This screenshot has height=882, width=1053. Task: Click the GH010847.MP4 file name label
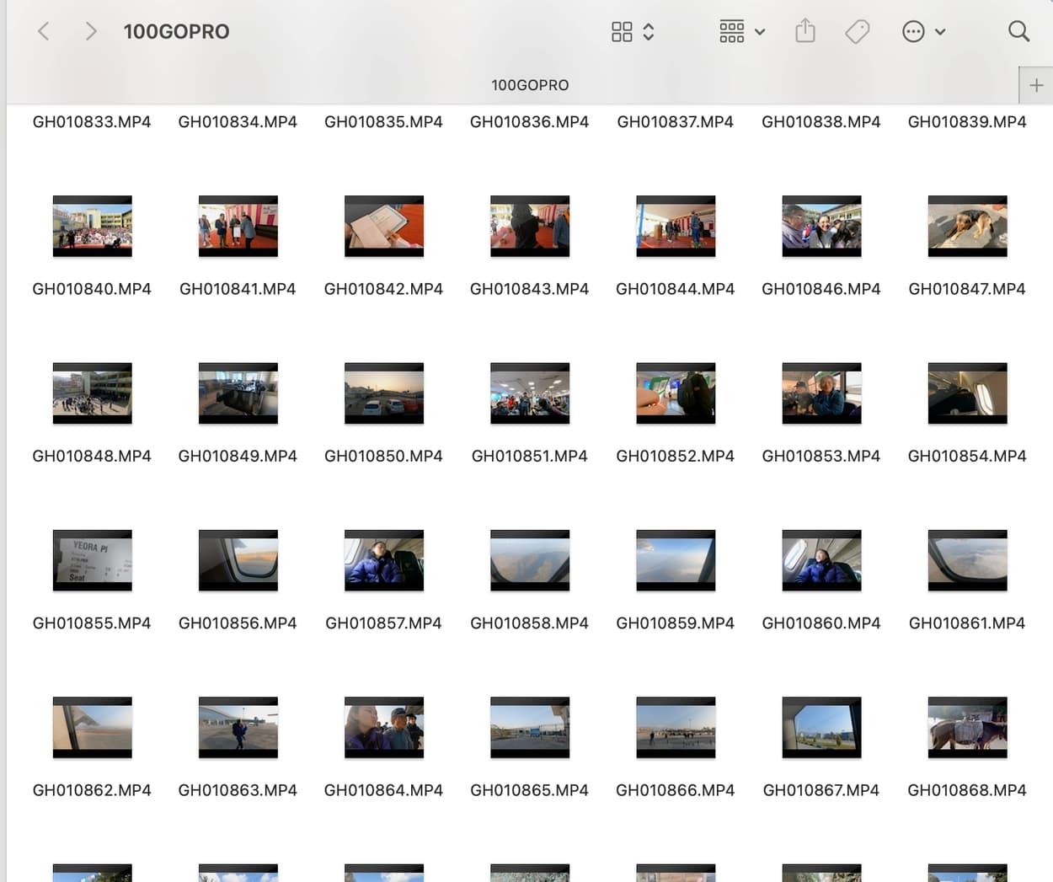coord(967,289)
